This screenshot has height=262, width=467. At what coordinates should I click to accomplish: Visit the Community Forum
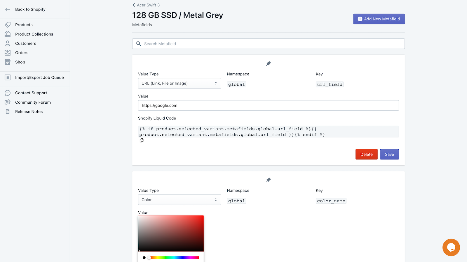click(33, 102)
